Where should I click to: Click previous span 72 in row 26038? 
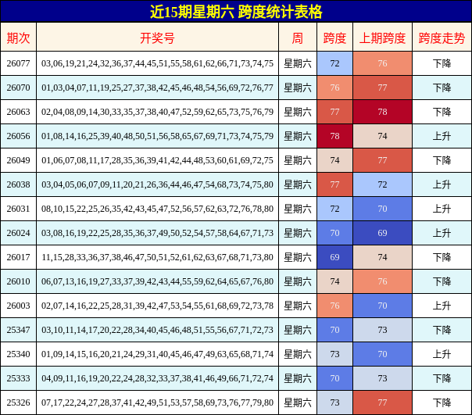pos(382,184)
